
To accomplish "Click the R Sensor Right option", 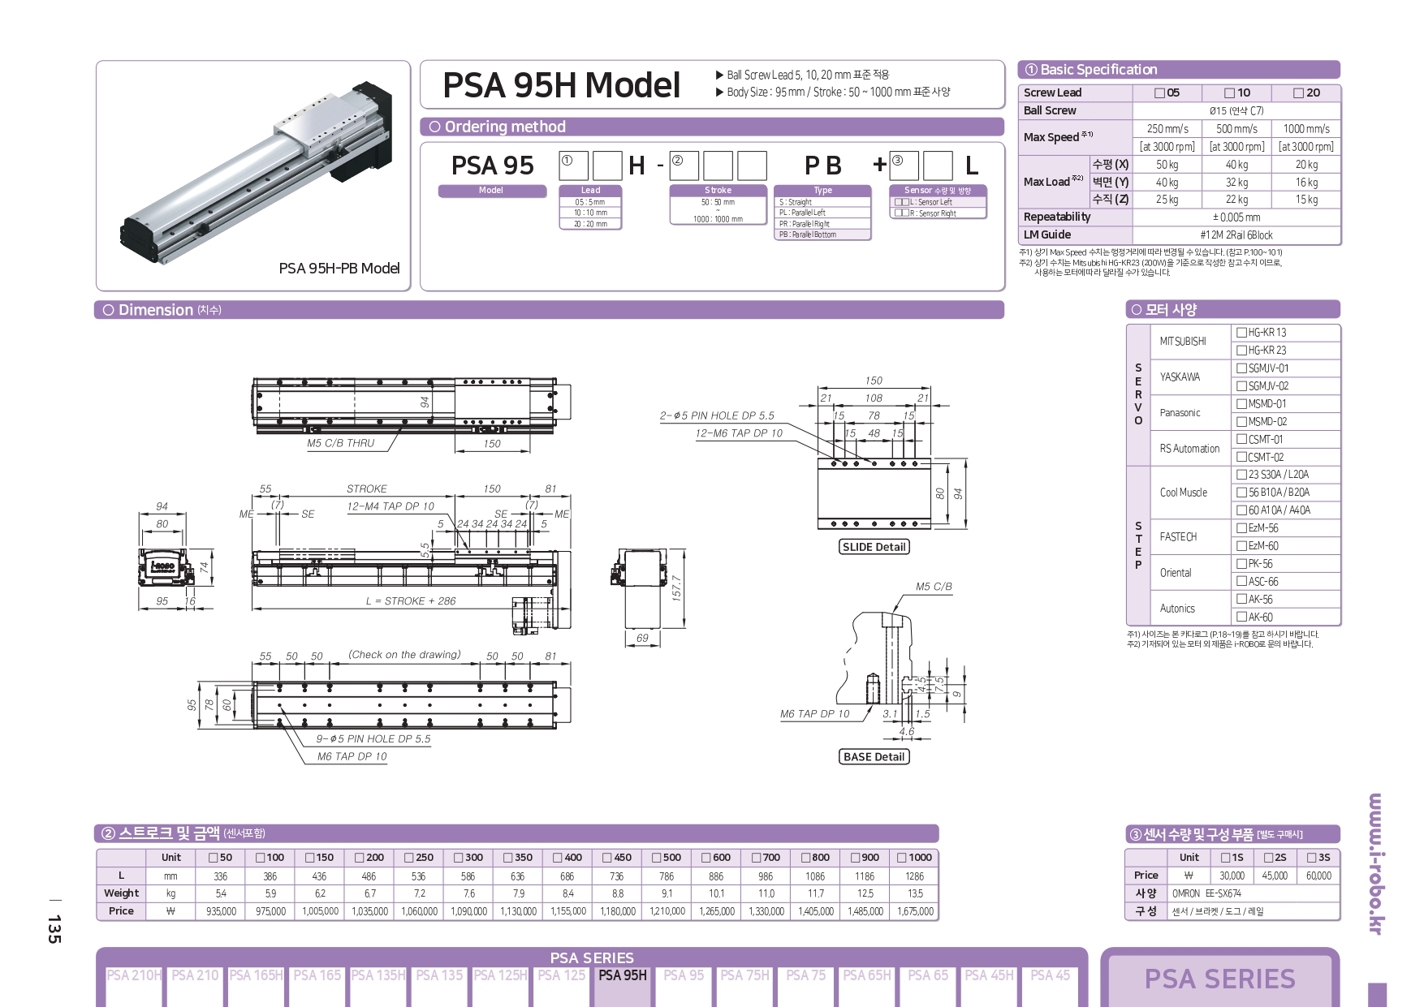I will point(939,213).
